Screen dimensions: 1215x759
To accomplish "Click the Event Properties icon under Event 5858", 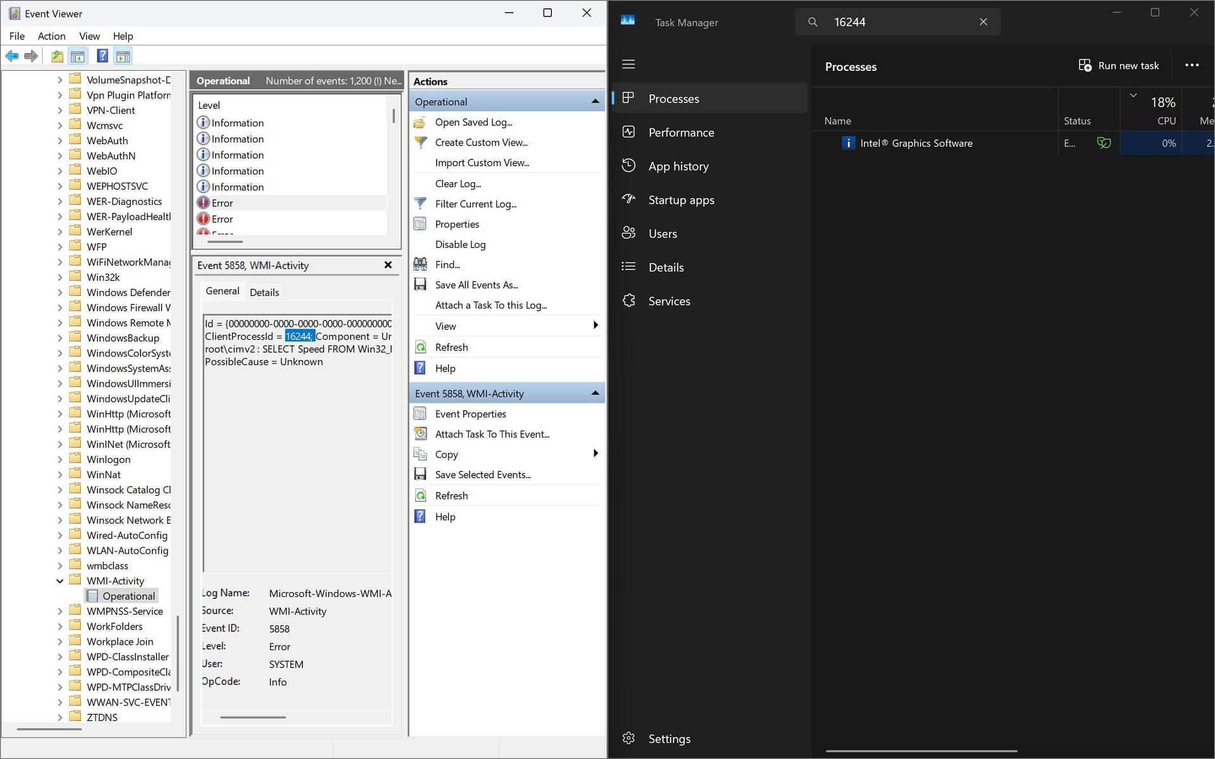I will point(420,414).
